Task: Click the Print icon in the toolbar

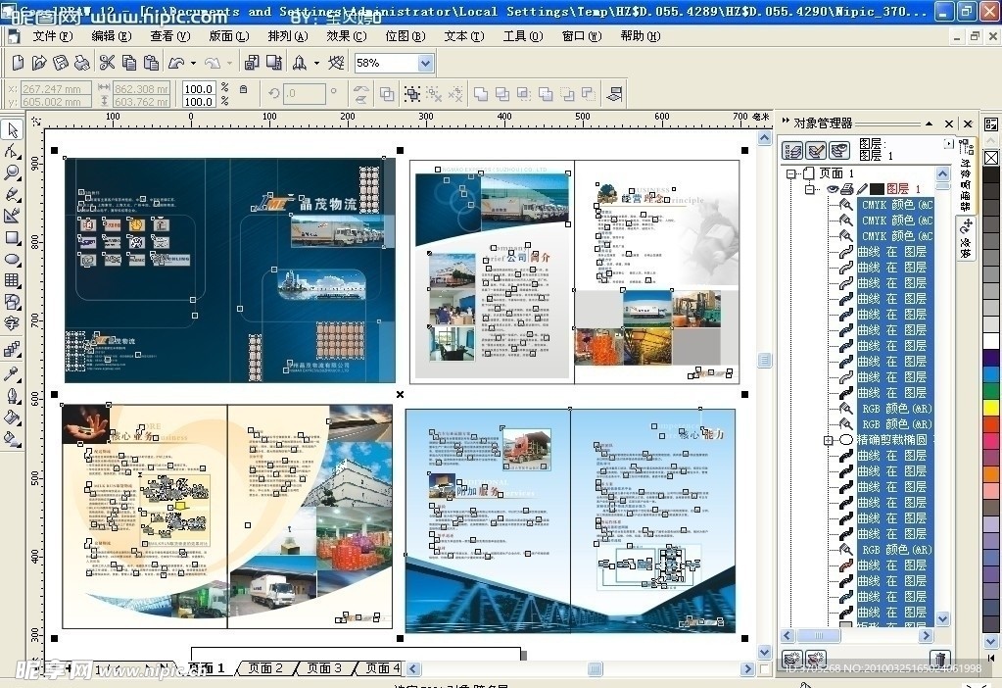Action: tap(81, 63)
